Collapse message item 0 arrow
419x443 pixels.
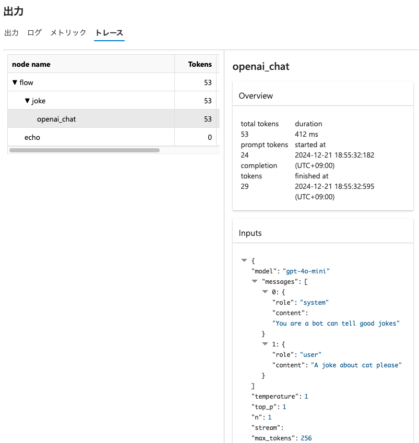(x=265, y=292)
